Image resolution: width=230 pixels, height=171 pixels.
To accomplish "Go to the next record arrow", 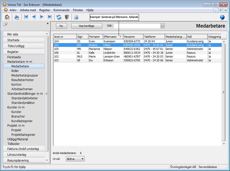I will click(x=42, y=17).
